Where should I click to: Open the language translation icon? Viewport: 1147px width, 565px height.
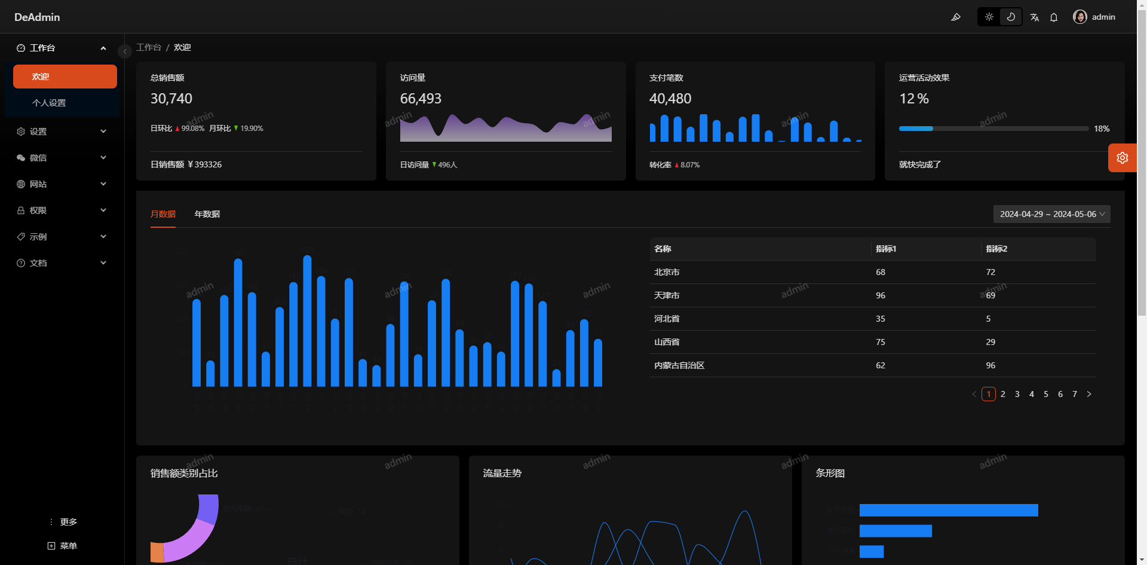click(1035, 17)
